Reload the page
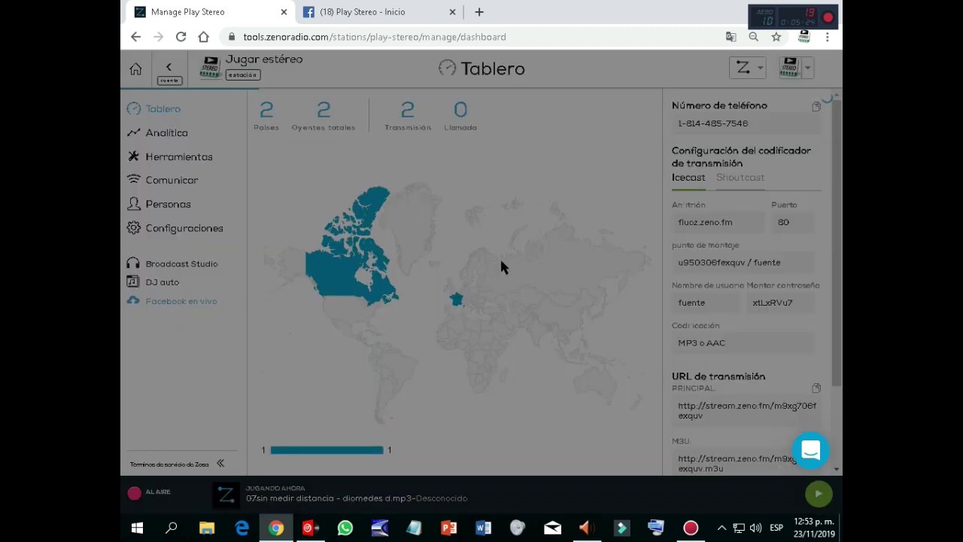 click(181, 37)
